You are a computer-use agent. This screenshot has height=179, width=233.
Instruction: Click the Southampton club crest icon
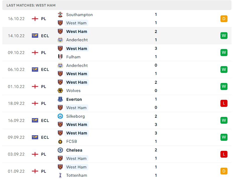(x=60, y=15)
